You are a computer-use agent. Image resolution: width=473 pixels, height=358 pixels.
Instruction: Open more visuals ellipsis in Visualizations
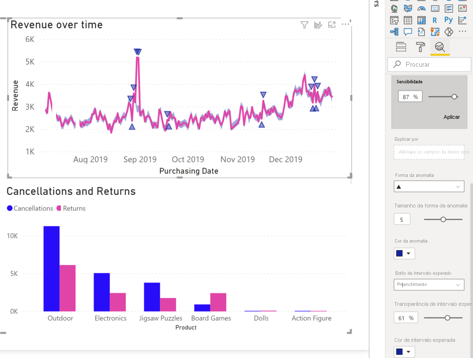point(462,31)
